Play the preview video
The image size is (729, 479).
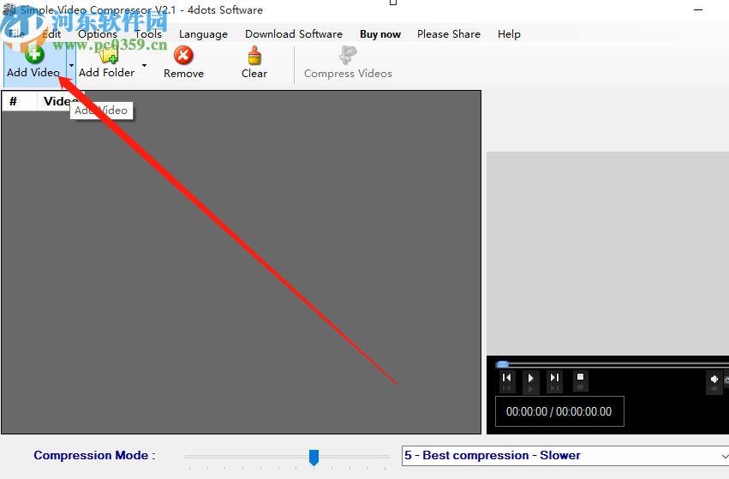coord(530,380)
